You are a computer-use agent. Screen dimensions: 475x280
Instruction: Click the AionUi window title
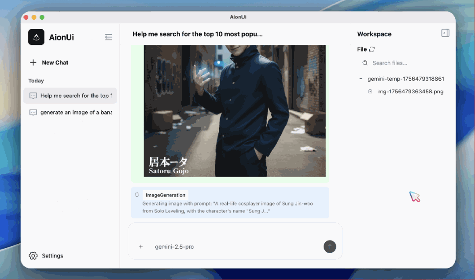coord(238,17)
